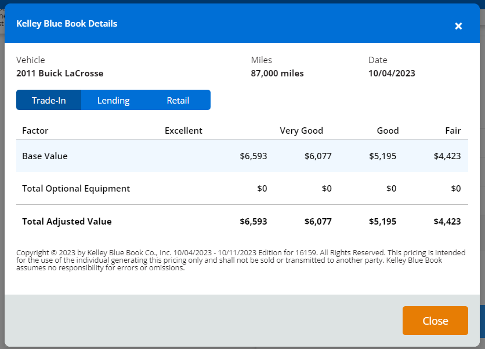485x349 pixels.
Task: Select the Very Good column header
Action: click(x=301, y=131)
